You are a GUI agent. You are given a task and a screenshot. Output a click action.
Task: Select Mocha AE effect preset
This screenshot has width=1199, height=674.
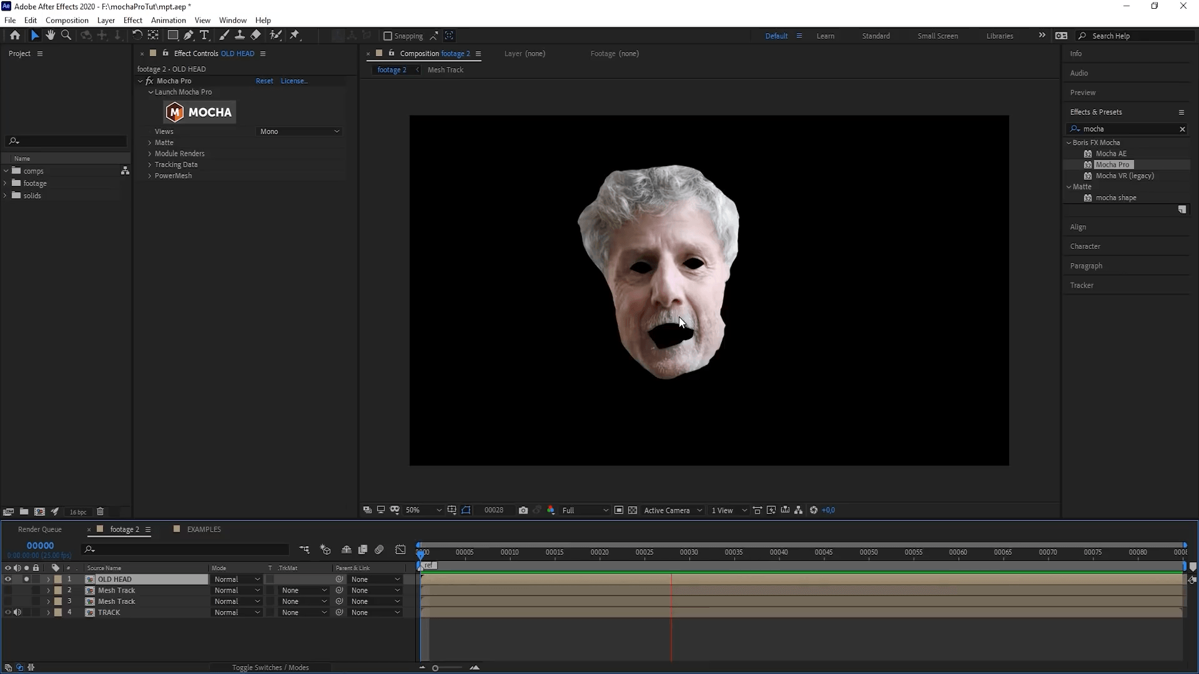(1111, 154)
